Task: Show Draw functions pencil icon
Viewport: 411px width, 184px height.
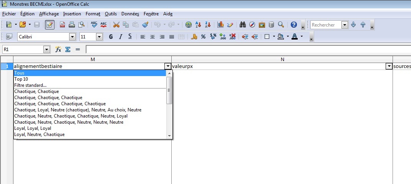Action: (x=230, y=25)
